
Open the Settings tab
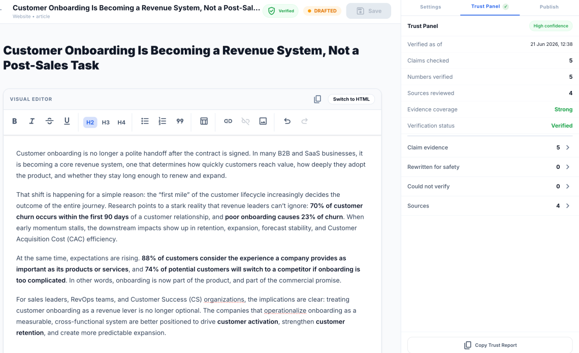coord(431,7)
